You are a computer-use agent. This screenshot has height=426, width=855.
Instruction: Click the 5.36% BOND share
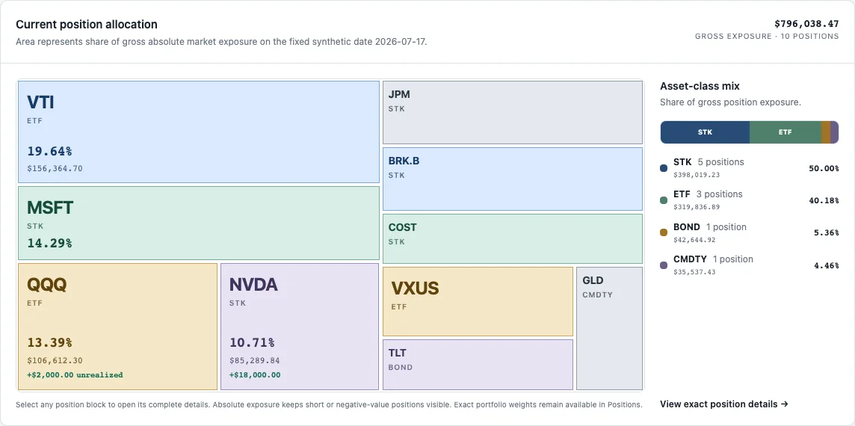point(826,232)
